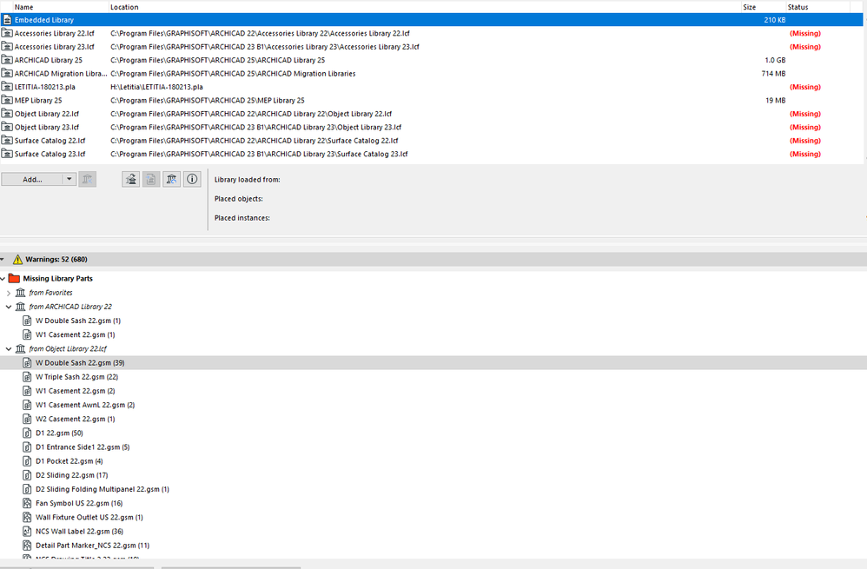Select D2 Sliding Folding Multipanel 22.gsm item
The image size is (867, 569).
103,489
